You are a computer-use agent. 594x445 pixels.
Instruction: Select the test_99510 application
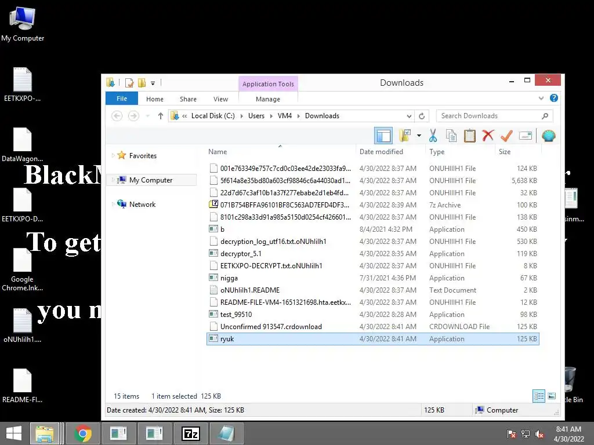[373, 315]
